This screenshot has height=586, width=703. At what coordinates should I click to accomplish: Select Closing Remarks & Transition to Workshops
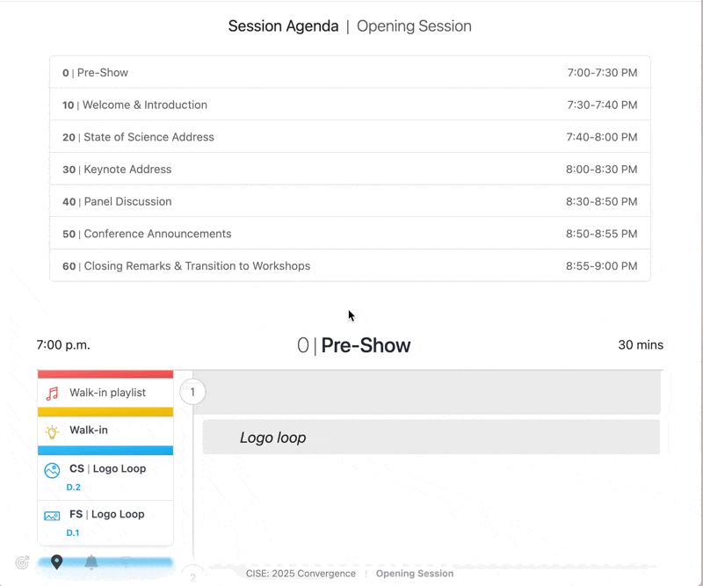(x=350, y=266)
